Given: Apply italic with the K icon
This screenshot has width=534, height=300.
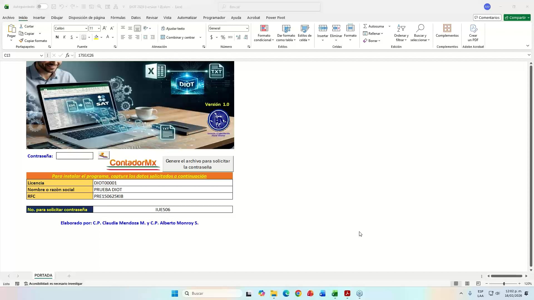Looking at the screenshot, I should tap(64, 37).
